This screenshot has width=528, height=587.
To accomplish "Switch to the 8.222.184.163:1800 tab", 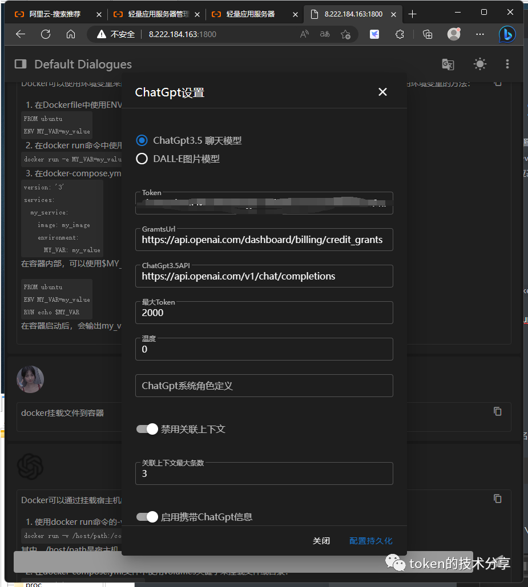I will point(353,14).
